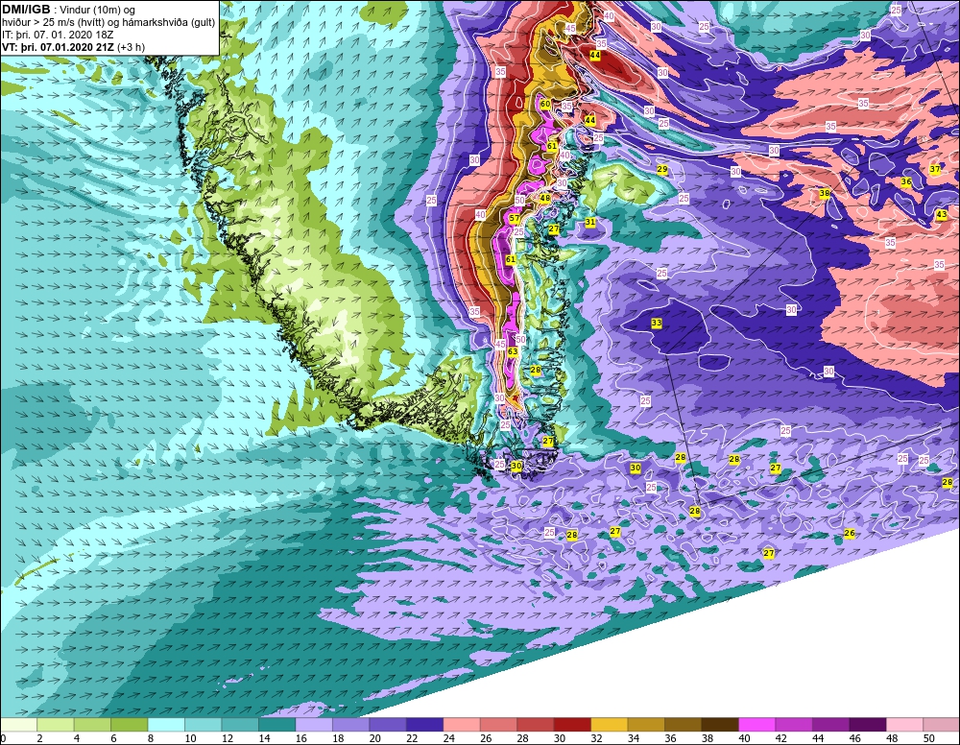
Task: Select the light green 2–4 legend swatch
Action: [x=56, y=725]
